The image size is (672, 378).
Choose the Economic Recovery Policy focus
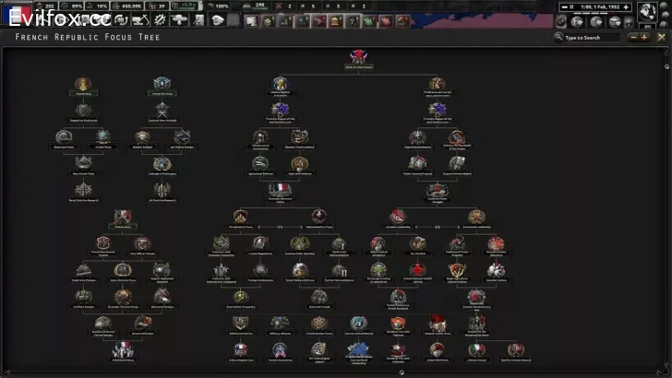click(280, 192)
